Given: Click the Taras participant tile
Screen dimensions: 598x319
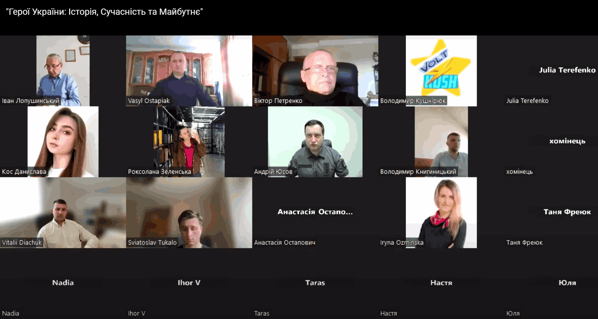Looking at the screenshot, I should [x=315, y=283].
